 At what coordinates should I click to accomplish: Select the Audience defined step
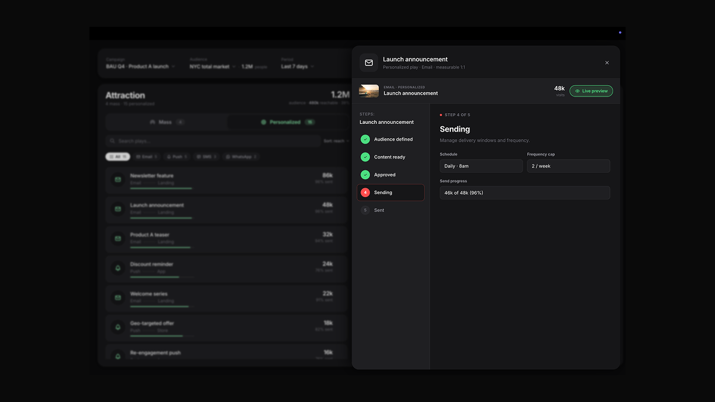click(390, 139)
